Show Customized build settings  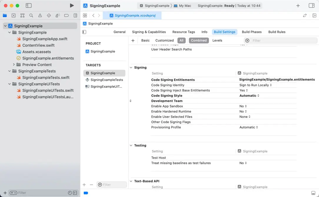coord(165,40)
